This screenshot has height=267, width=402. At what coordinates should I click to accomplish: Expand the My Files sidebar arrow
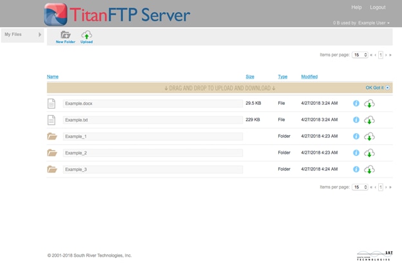click(40, 35)
